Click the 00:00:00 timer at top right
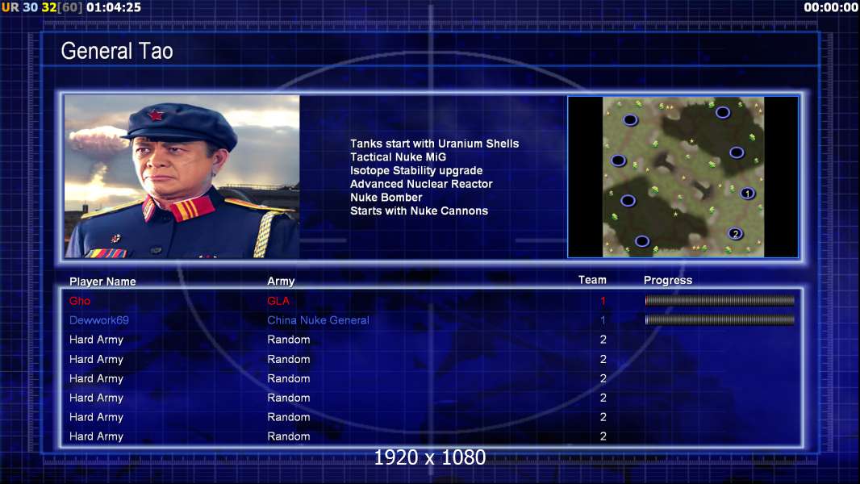 (831, 8)
